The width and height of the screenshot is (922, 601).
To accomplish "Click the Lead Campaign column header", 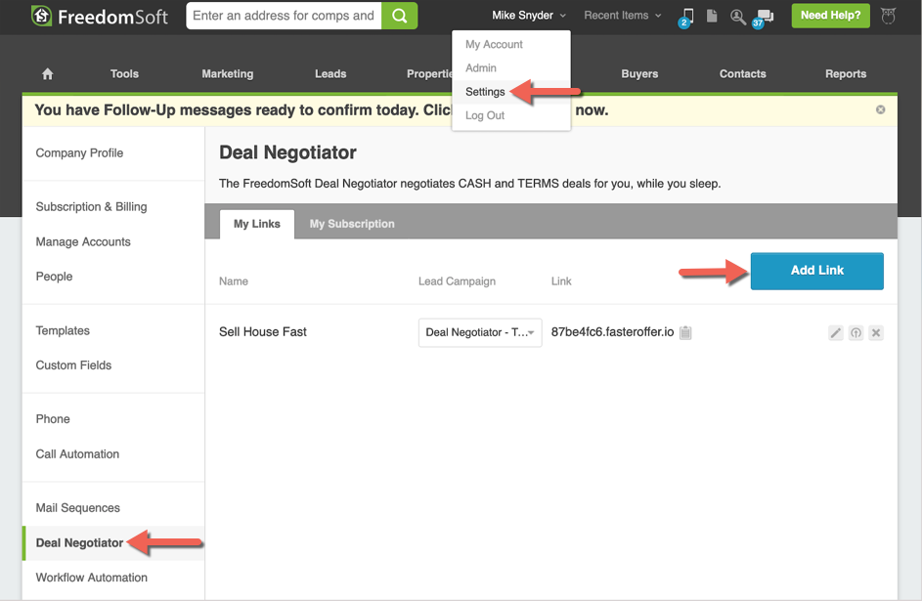I will click(x=457, y=281).
